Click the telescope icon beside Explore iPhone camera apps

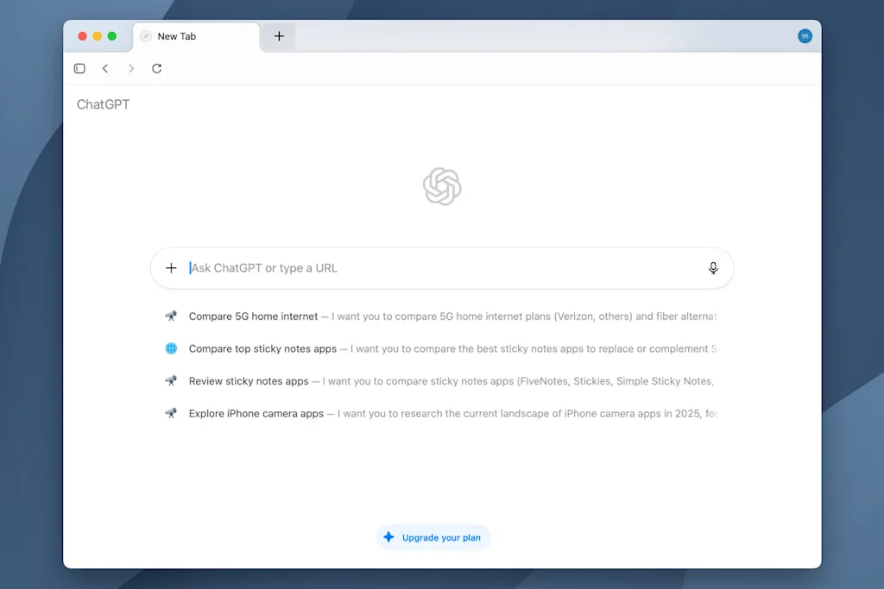(x=171, y=413)
